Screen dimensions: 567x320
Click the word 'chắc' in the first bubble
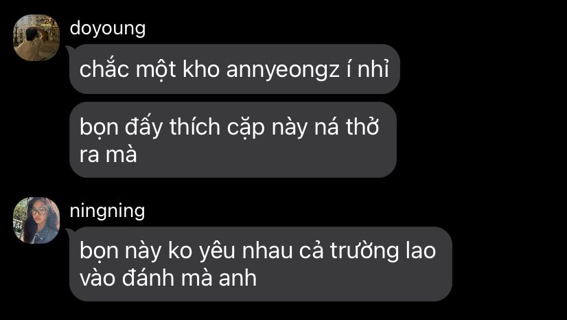[104, 69]
